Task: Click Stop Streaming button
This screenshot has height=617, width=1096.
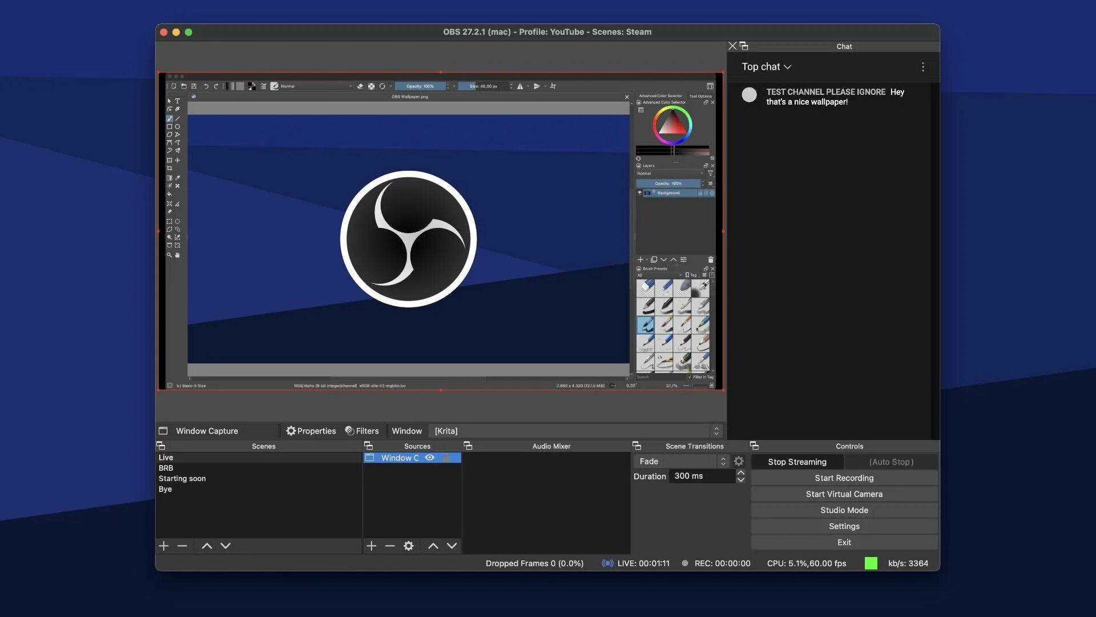Action: click(796, 461)
